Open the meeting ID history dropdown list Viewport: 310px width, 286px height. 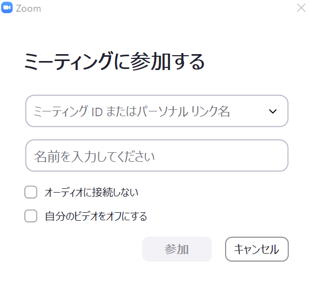pyautogui.click(x=273, y=111)
